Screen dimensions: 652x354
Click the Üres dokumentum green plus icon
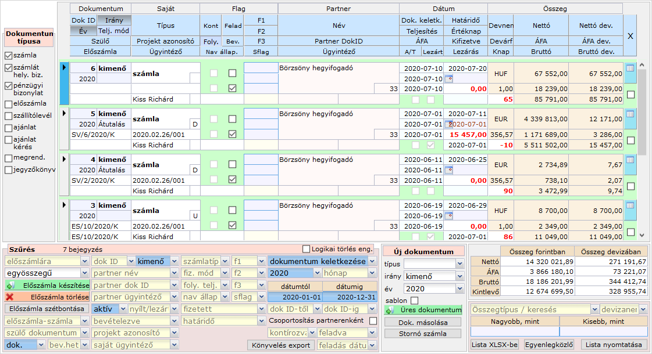[x=390, y=310]
